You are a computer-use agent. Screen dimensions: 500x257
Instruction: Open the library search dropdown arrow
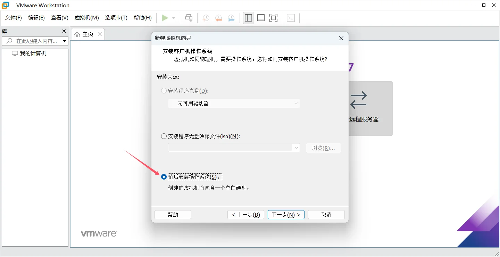(65, 41)
